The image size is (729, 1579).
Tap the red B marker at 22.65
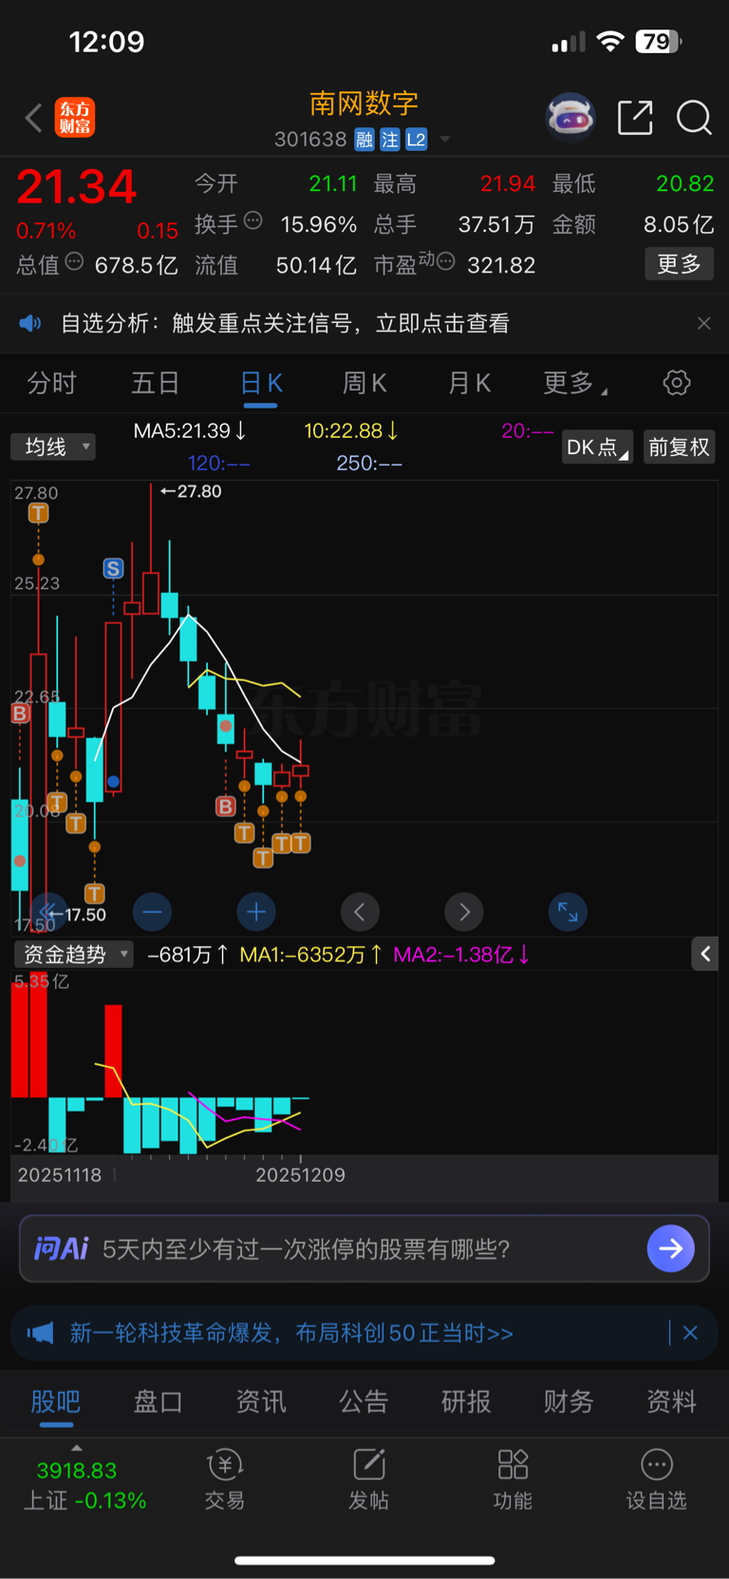(20, 713)
